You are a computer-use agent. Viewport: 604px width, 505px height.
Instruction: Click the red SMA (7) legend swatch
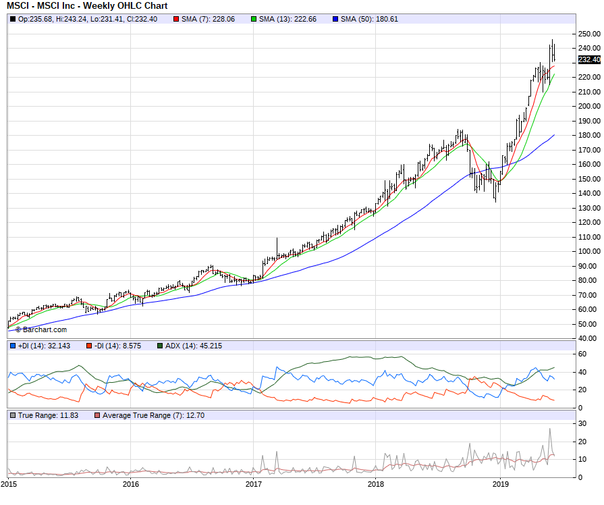click(176, 19)
